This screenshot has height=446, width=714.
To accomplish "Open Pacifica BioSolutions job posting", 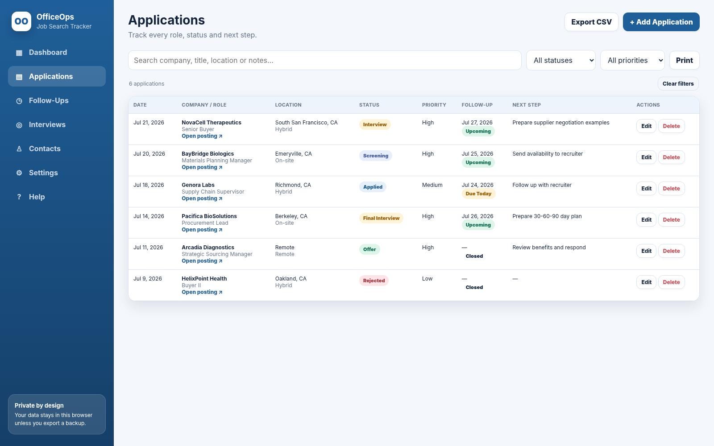I will [x=202, y=230].
